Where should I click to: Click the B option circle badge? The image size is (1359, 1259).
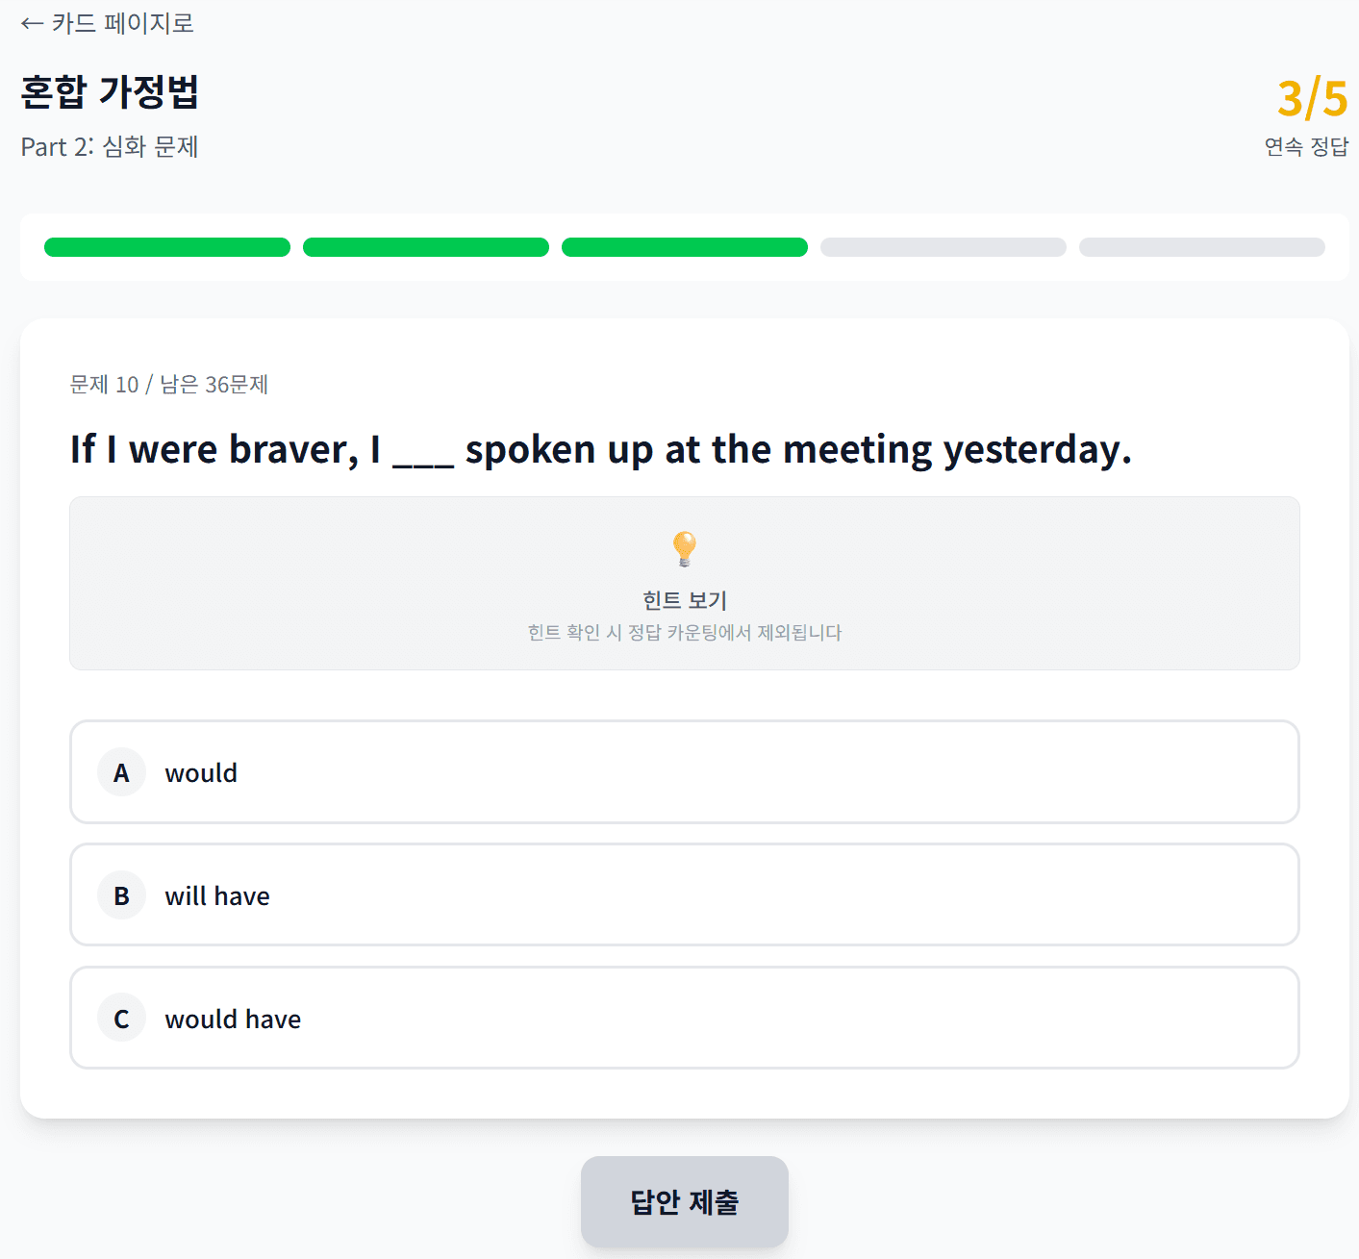[121, 894]
